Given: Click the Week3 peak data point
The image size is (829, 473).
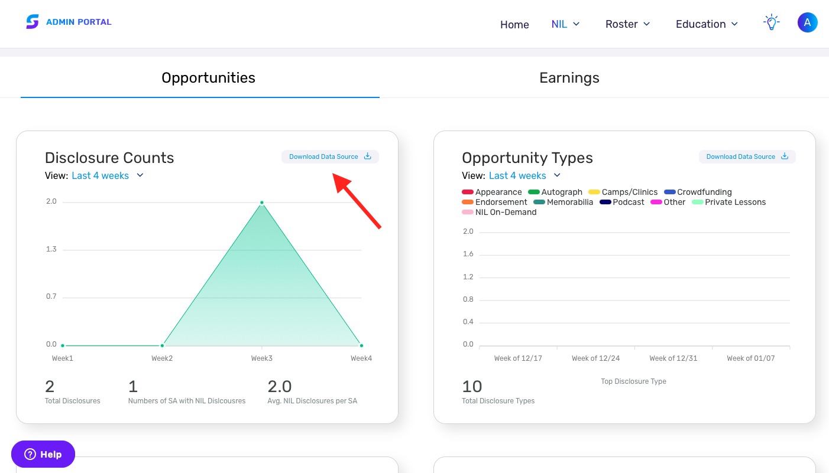Looking at the screenshot, I should [x=262, y=203].
